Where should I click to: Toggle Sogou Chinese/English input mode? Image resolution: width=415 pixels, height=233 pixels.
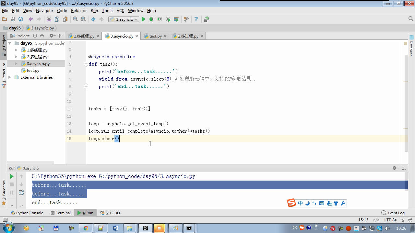300,203
